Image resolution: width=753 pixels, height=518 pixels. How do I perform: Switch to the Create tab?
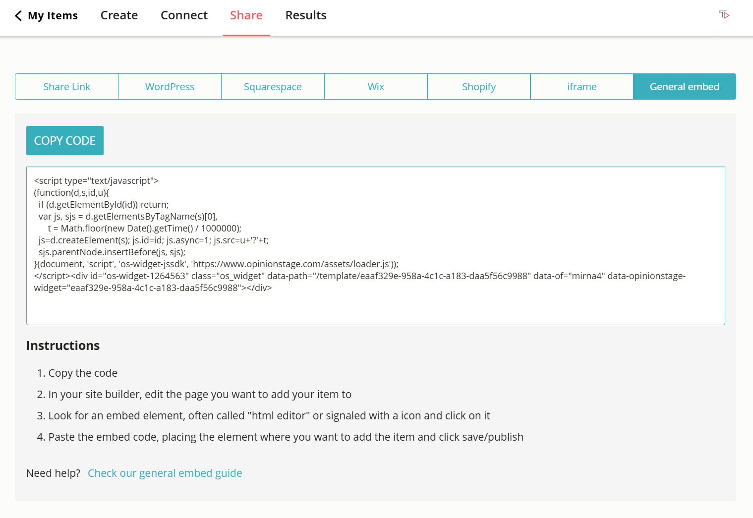pos(119,15)
